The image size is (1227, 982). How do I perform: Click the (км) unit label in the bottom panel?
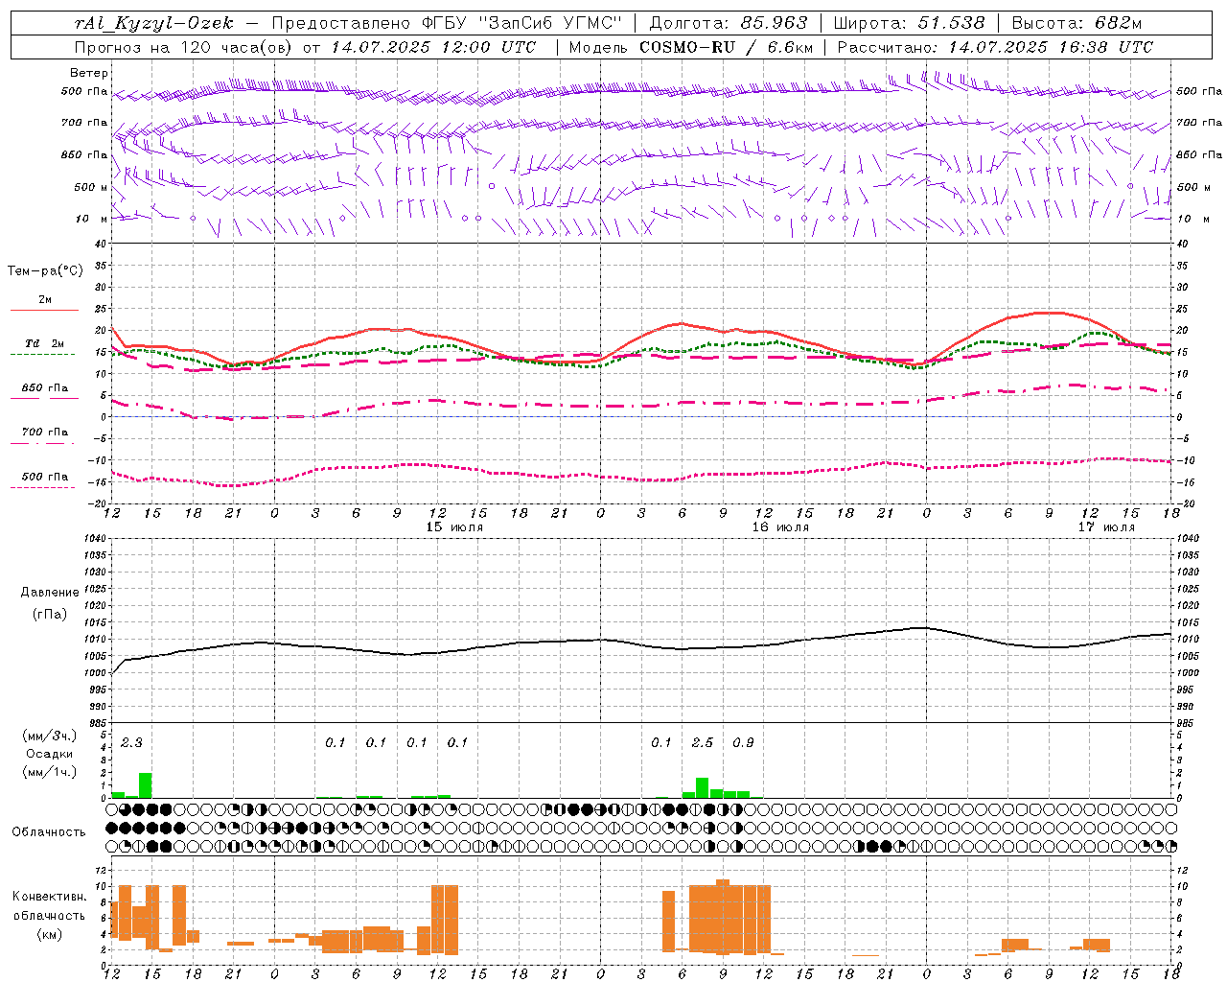tap(50, 934)
